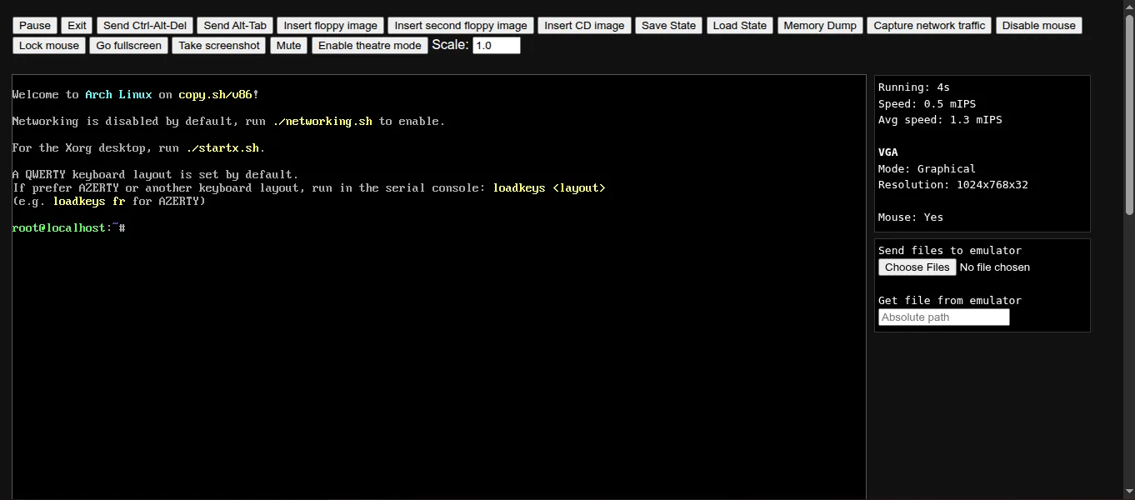The width and height of the screenshot is (1135, 500).
Task: Disable the mouse in the emulator
Action: click(1039, 26)
